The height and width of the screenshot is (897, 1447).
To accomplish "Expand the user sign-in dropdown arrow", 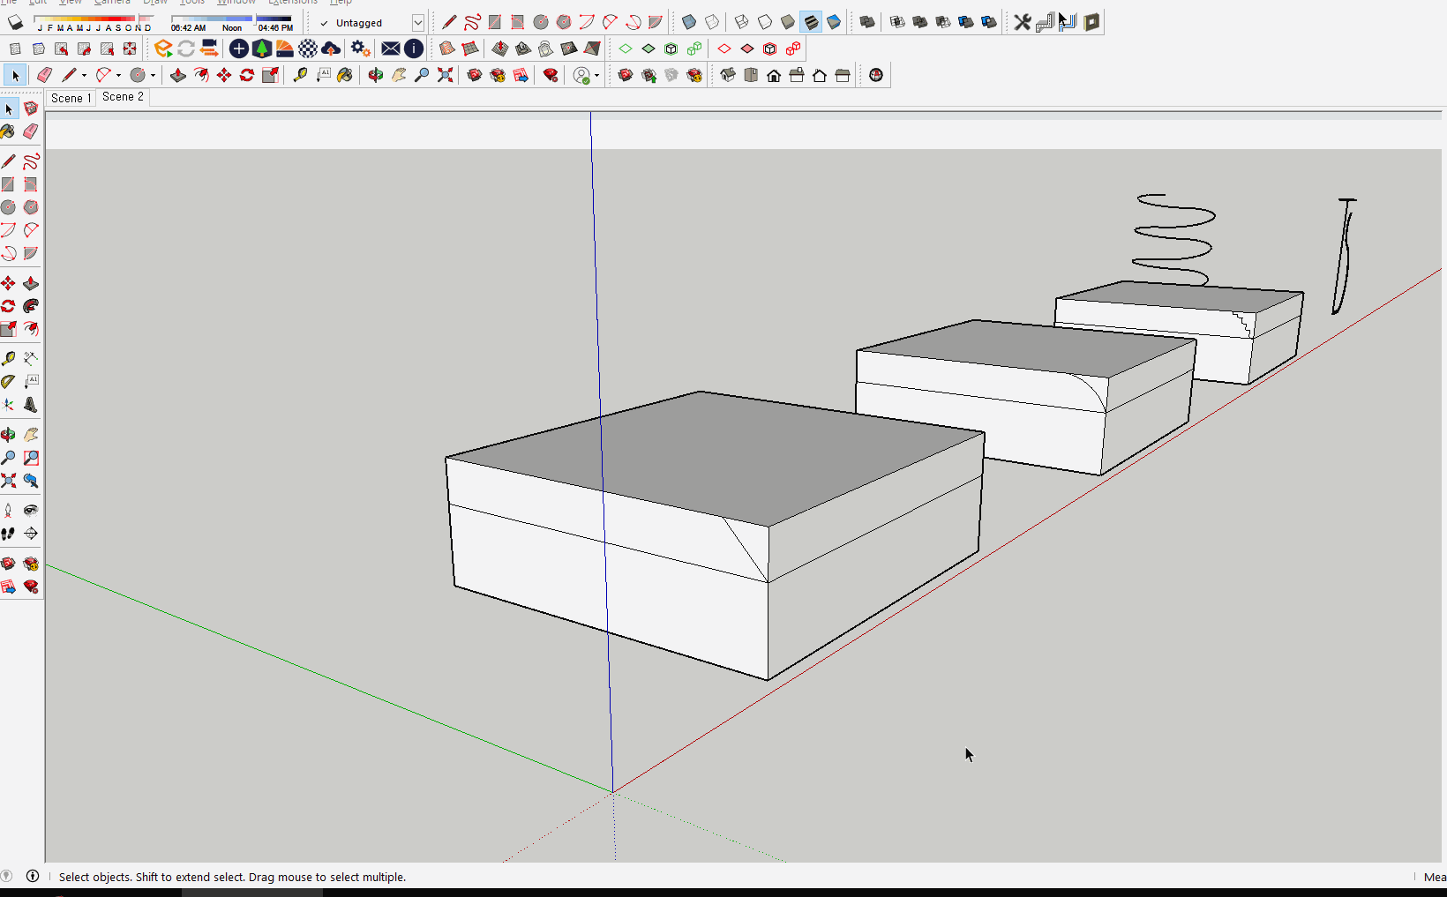I will click(x=597, y=76).
